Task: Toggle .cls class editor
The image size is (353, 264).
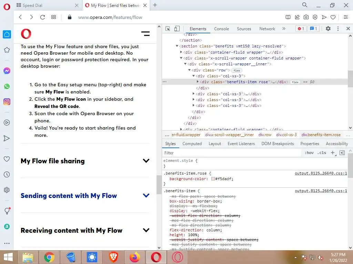Action: click(x=322, y=153)
